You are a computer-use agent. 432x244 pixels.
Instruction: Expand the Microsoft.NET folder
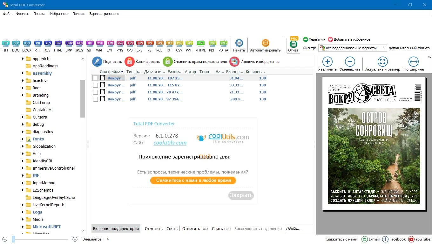tap(23, 227)
